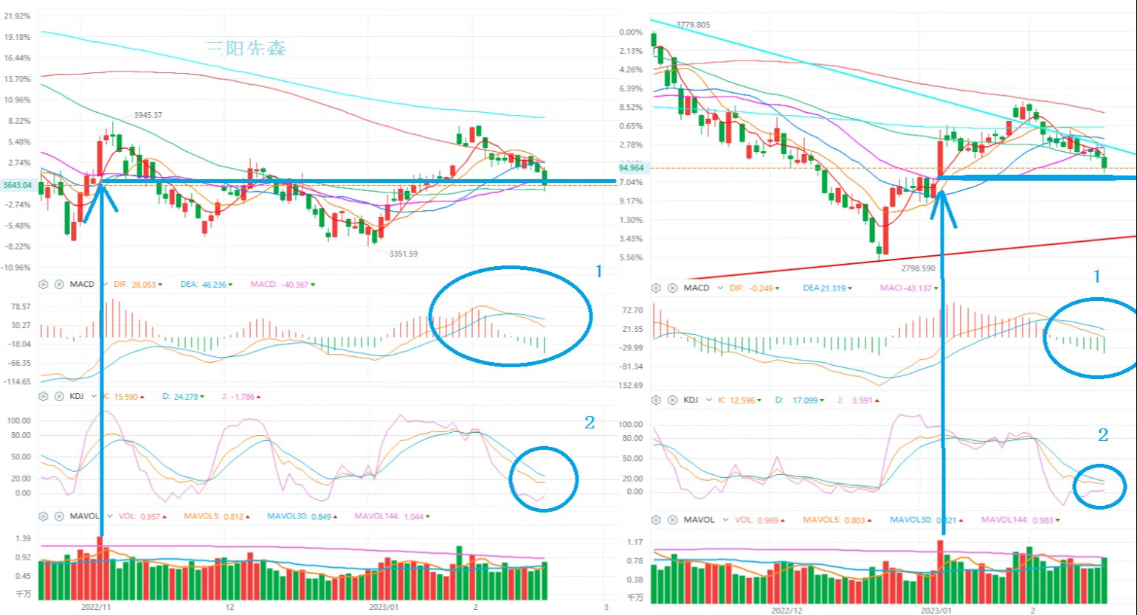Click the 21.92% axis label
Image resolution: width=1137 pixels, height=615 pixels.
point(18,15)
